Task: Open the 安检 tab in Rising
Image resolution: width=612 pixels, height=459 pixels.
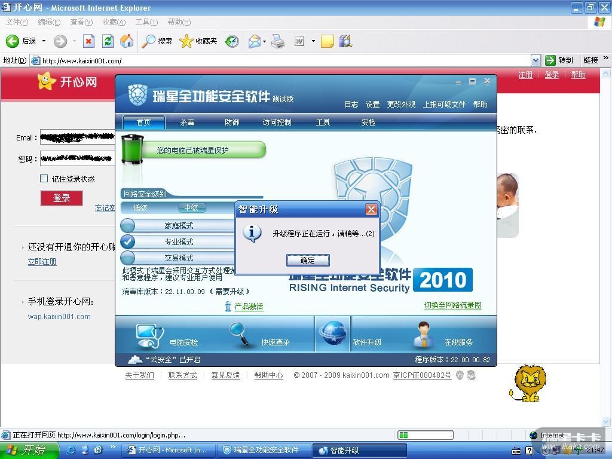Action: 368,122
